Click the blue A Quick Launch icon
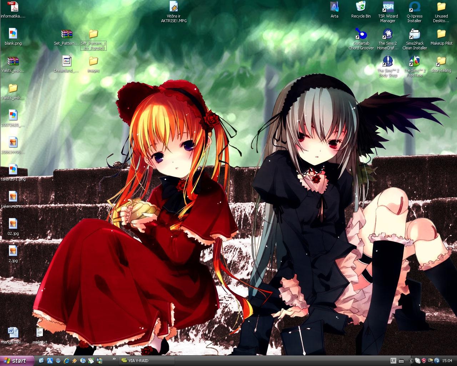Image resolution: width=457 pixels, height=366 pixels. point(50,361)
